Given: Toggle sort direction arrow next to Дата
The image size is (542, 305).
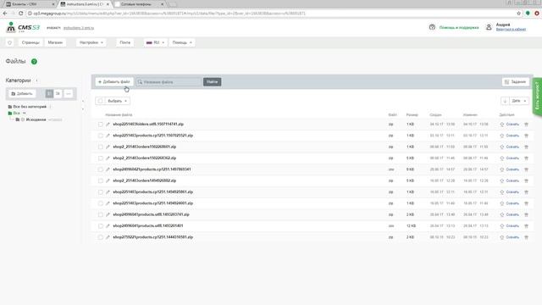Looking at the screenshot, I should [x=505, y=101].
